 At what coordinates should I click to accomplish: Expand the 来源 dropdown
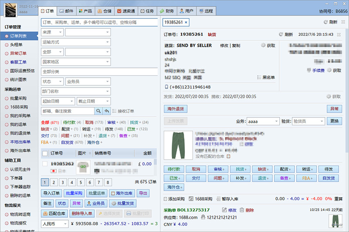click(x=52, y=32)
